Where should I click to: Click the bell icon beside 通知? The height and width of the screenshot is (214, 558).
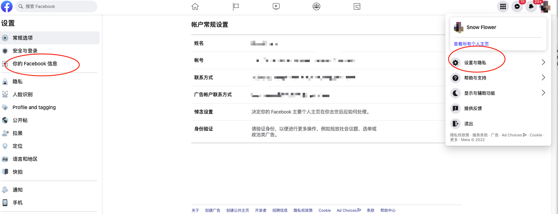click(x=5, y=190)
